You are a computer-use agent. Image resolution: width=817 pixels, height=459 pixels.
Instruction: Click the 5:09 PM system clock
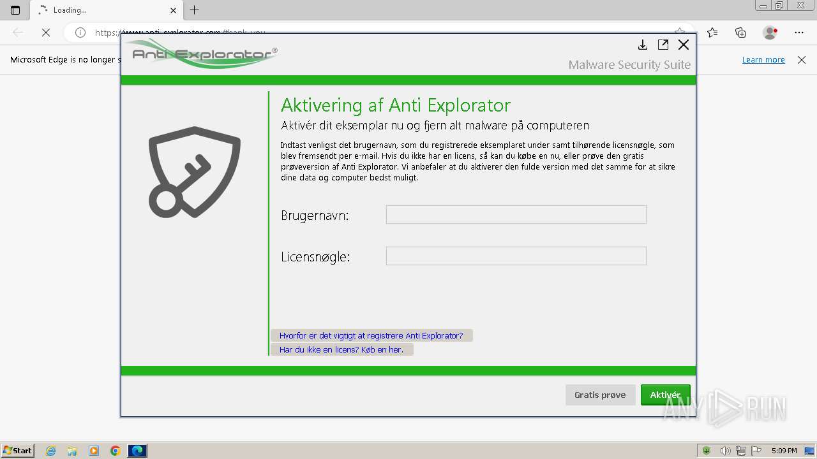[784, 451]
